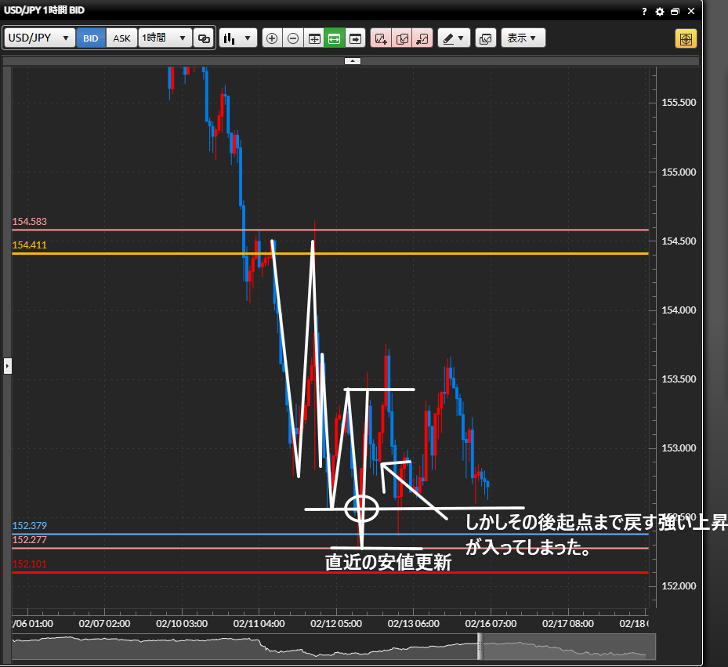728x667 pixels.
Task: Zoom in with the plus magnifier icon
Action: [272, 38]
